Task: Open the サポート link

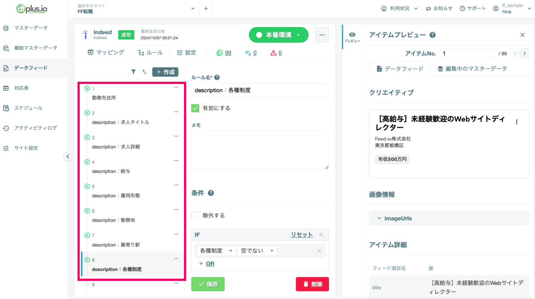Action: (x=473, y=8)
